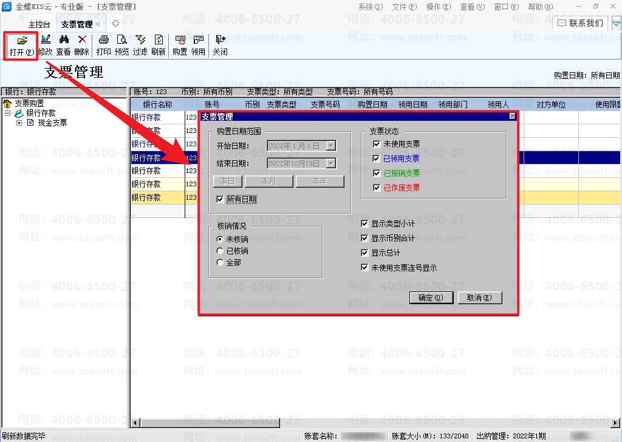Toggle 已领用支票 checkbox
This screenshot has width=622, height=442.
(377, 158)
